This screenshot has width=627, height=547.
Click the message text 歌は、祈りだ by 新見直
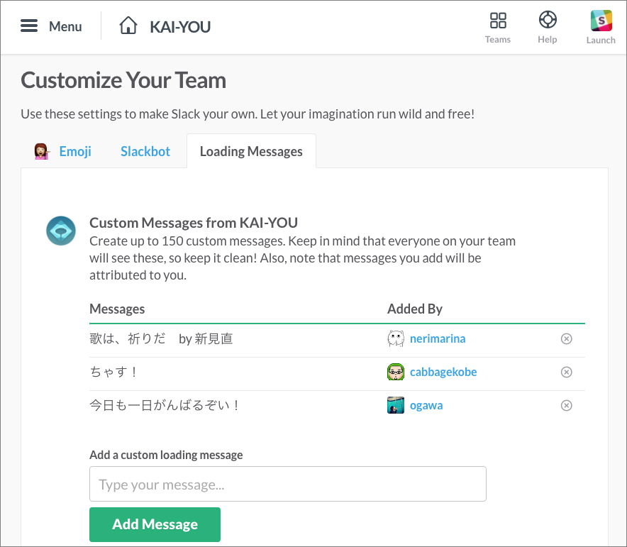coord(161,338)
